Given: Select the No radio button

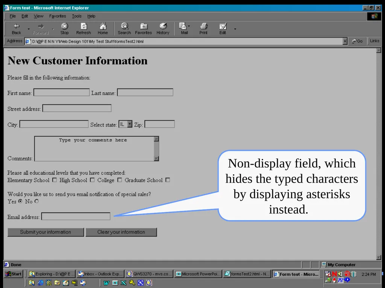Looking at the screenshot, I should (36, 201).
